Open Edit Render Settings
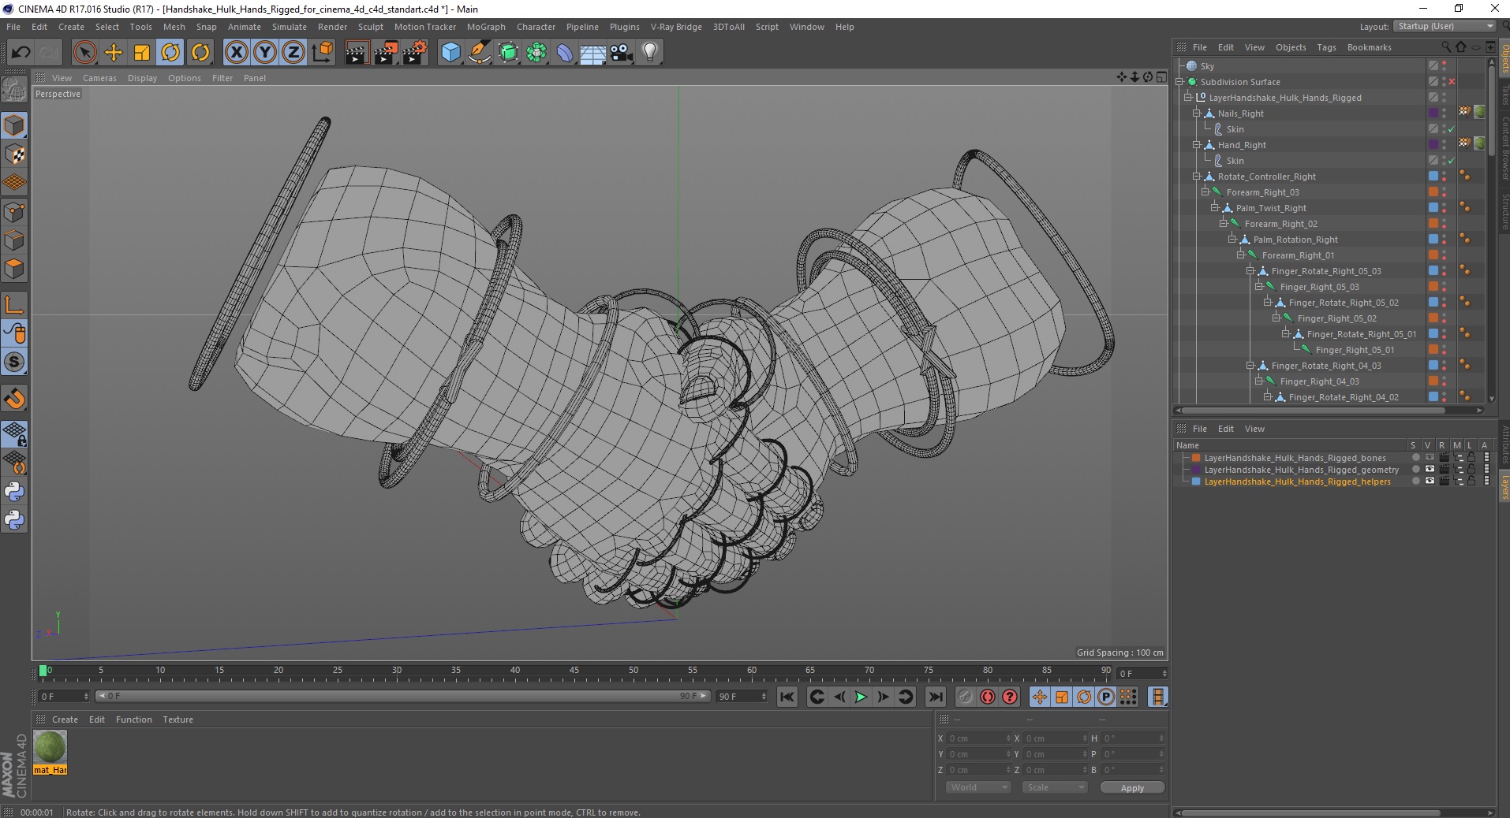Image resolution: width=1510 pixels, height=818 pixels. click(x=415, y=53)
